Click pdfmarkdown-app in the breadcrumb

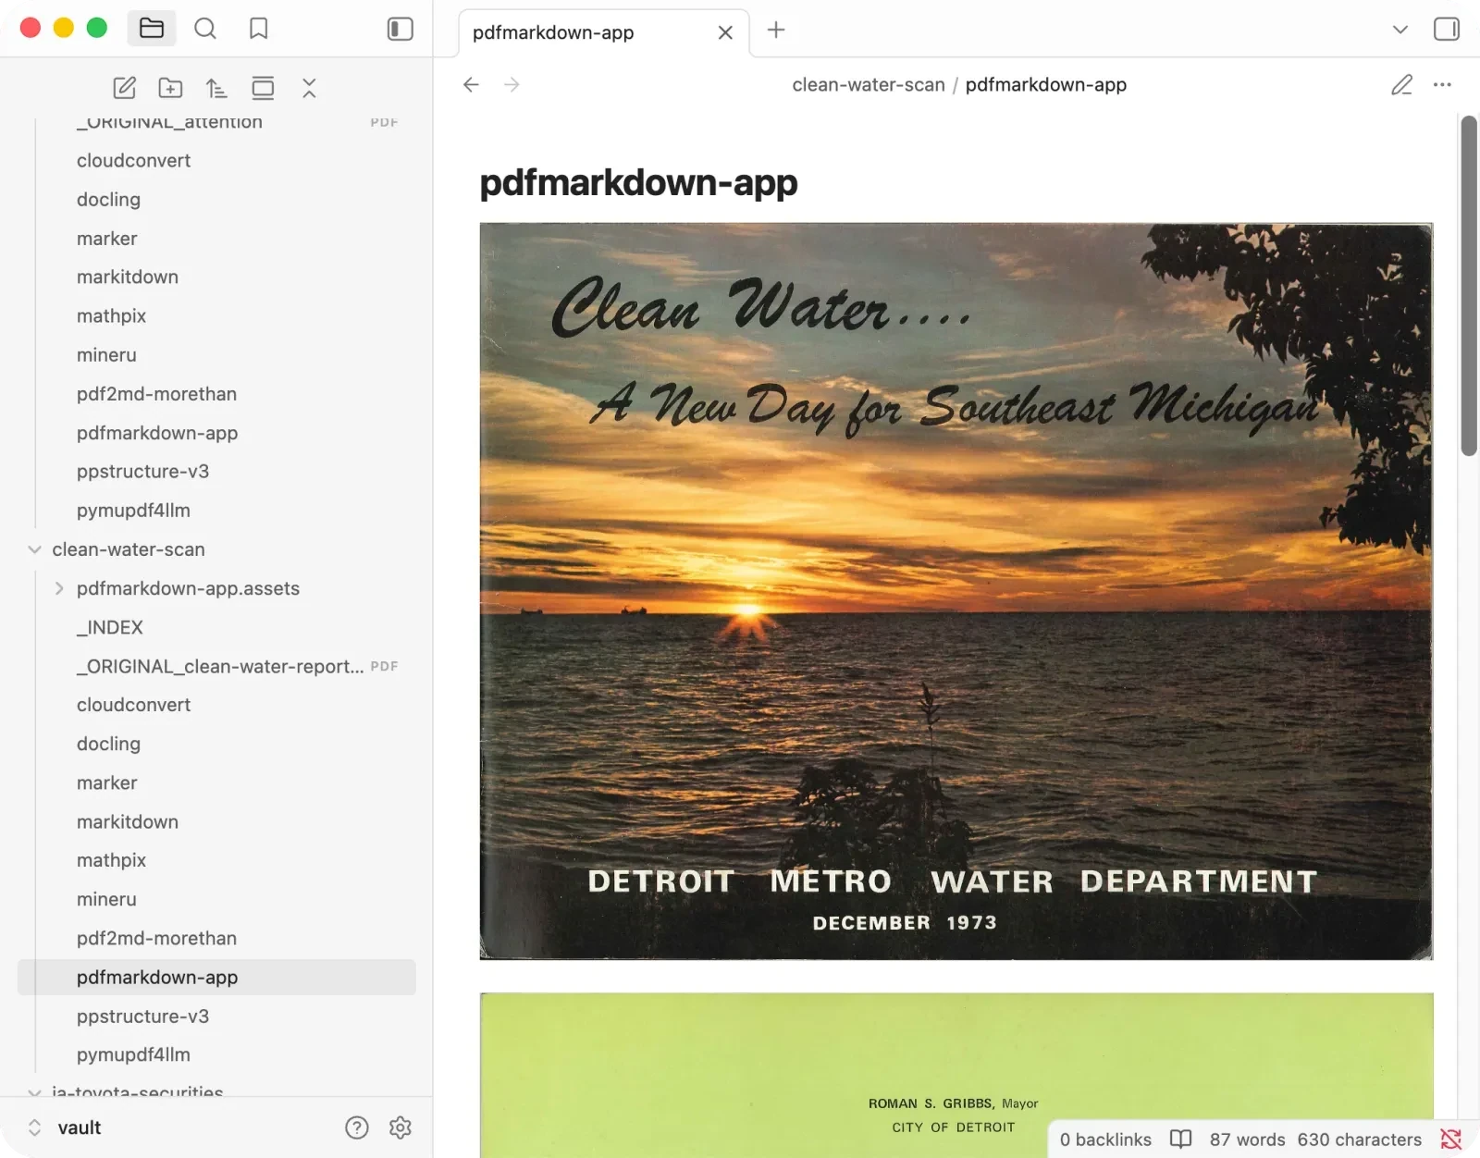(x=1046, y=84)
